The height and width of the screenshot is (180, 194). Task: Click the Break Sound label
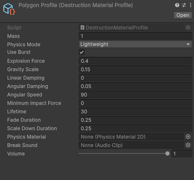click(x=22, y=145)
